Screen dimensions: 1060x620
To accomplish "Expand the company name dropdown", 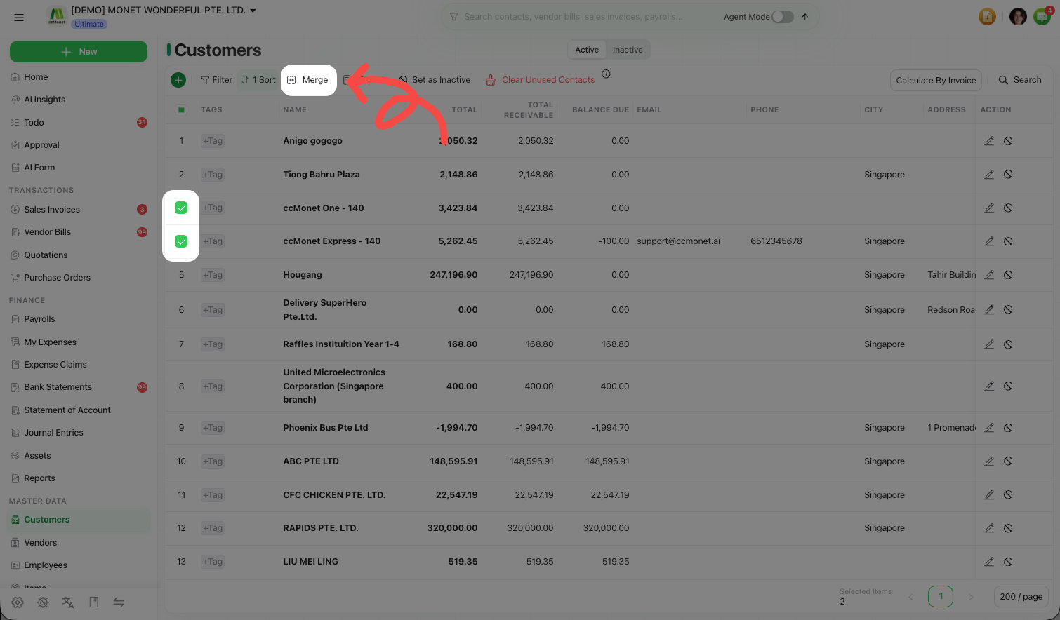I will click(253, 11).
